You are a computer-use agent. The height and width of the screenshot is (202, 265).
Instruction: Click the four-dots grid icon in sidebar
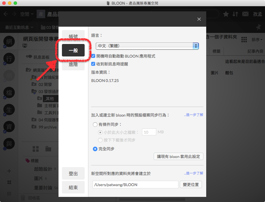click(9, 182)
